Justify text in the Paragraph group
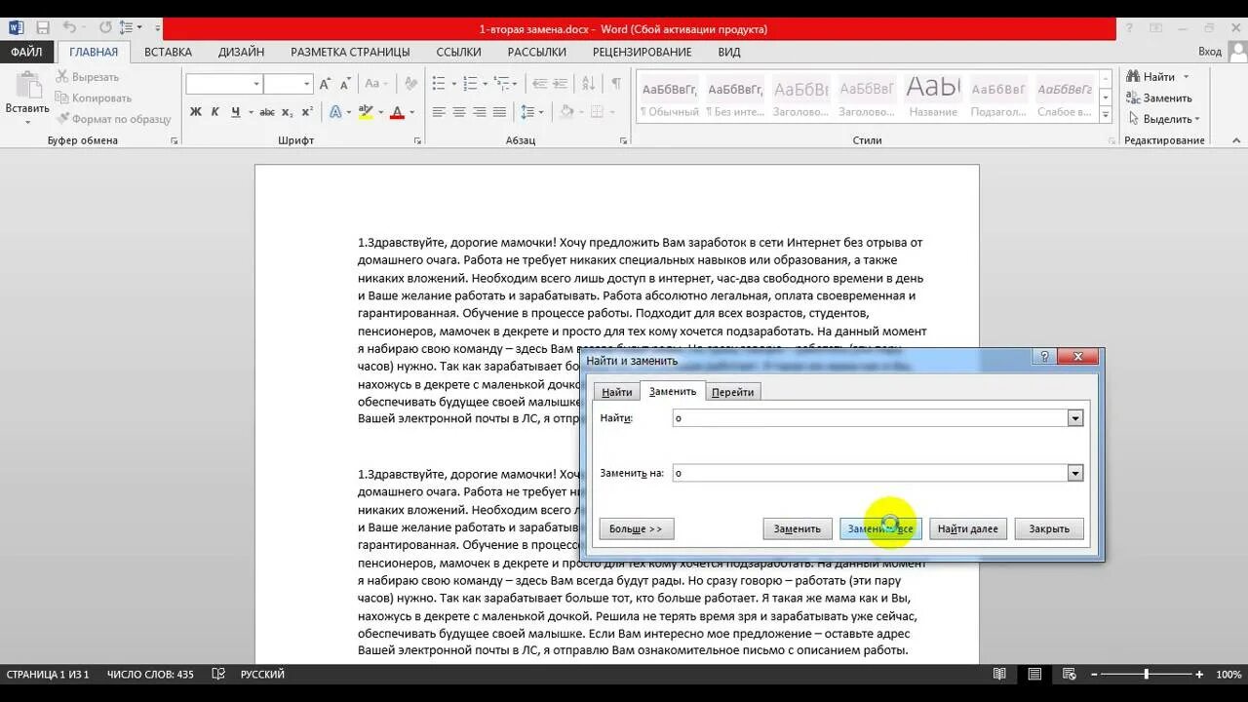Image resolution: width=1248 pixels, height=702 pixels. [x=499, y=112]
